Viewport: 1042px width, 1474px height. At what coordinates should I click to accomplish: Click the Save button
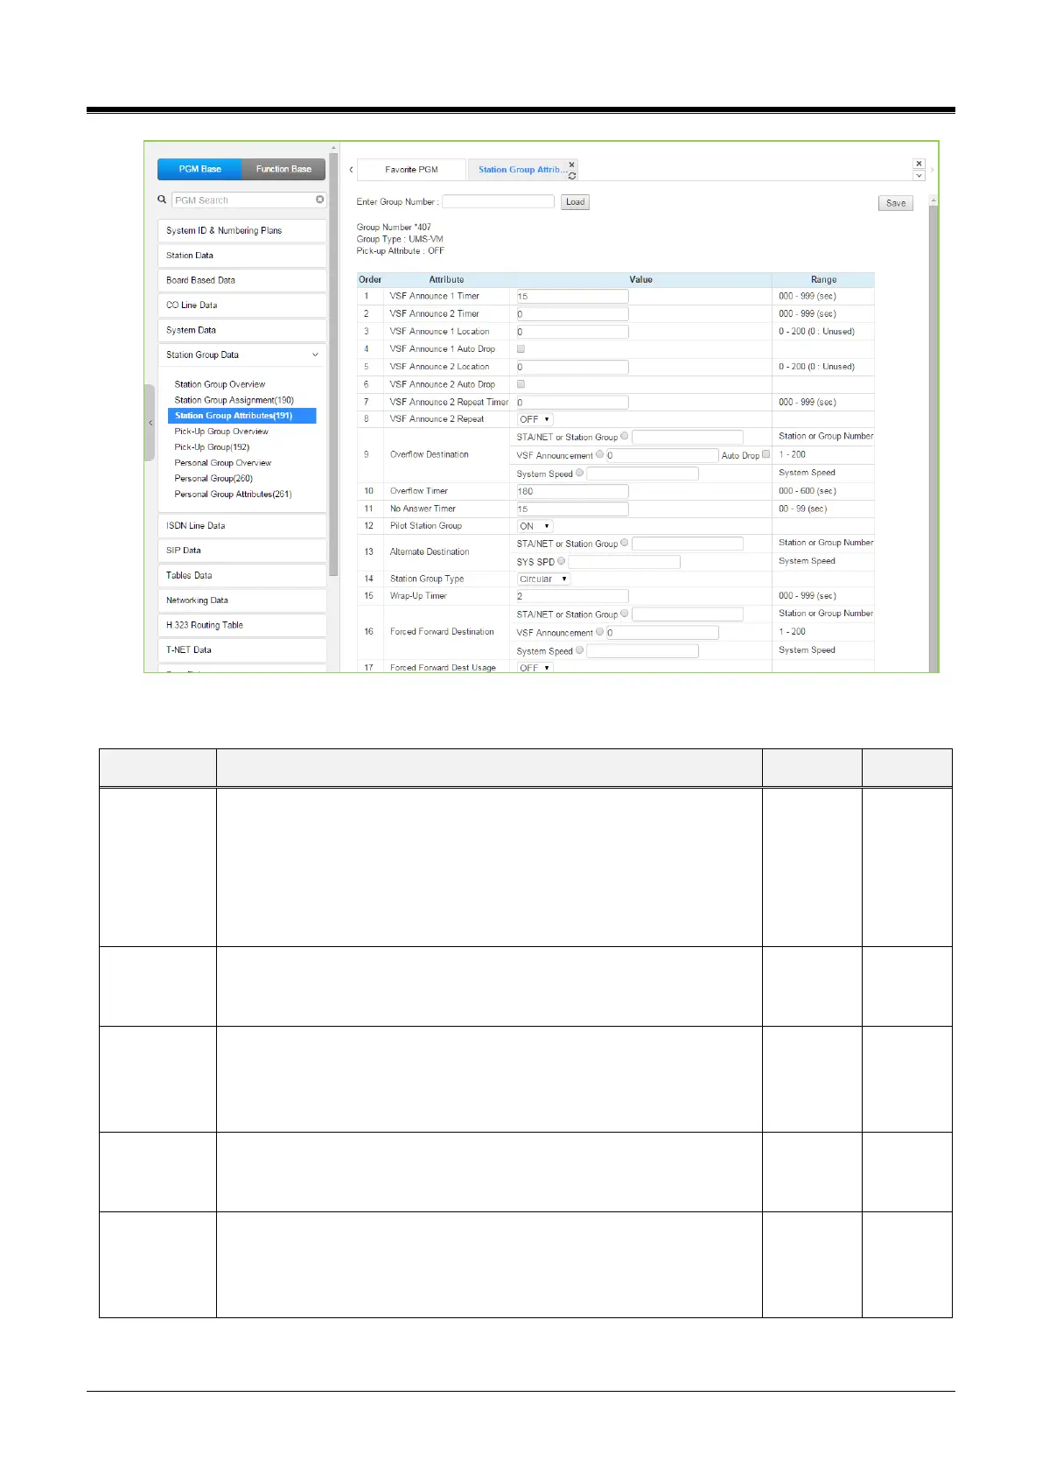(896, 203)
